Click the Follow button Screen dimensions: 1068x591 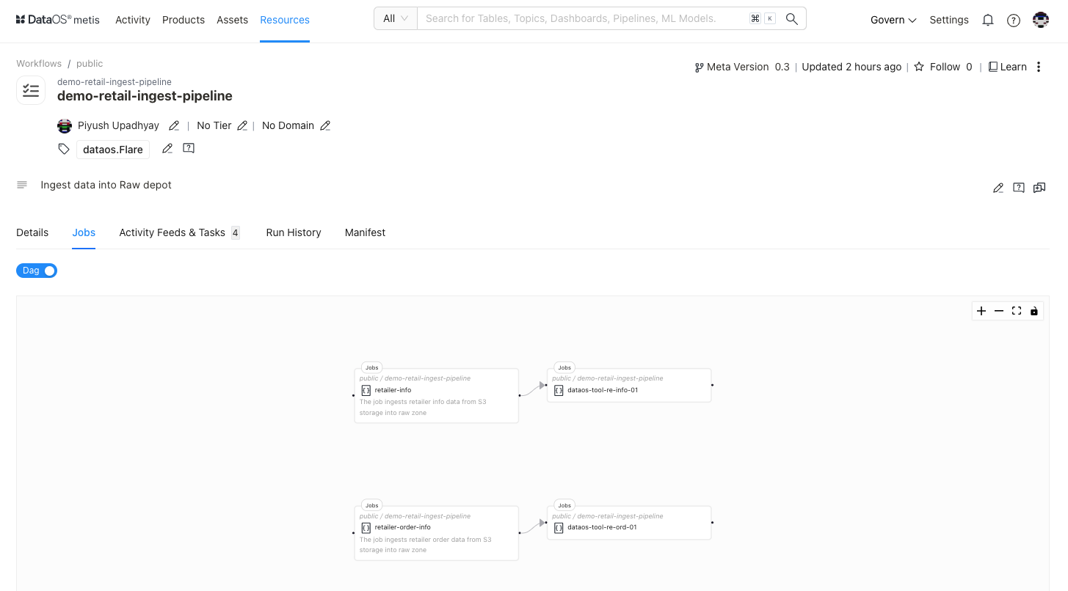[943, 67]
